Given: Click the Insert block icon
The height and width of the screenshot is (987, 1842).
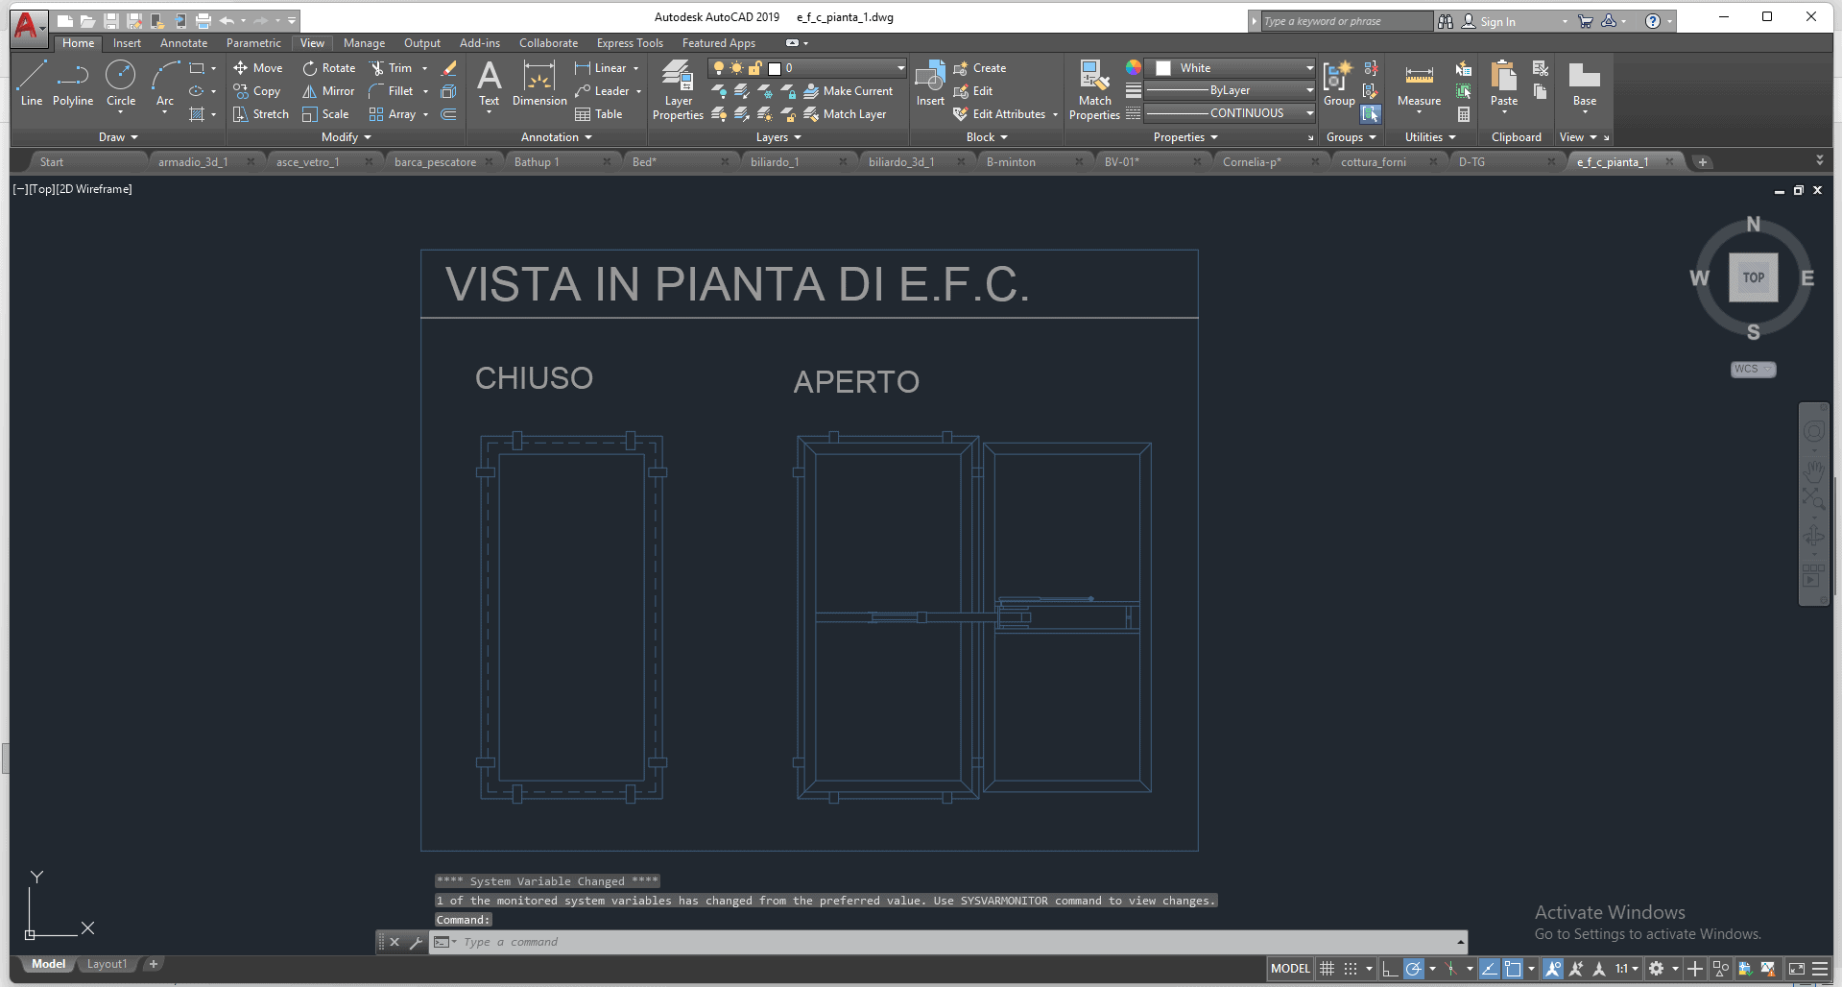Looking at the screenshot, I should 929,83.
